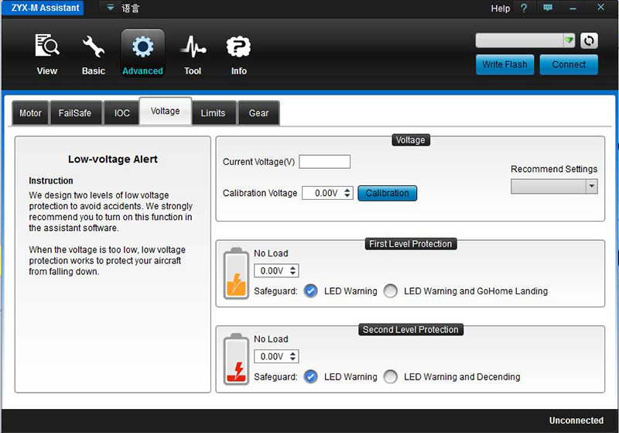Switch to the Limits tab
The height and width of the screenshot is (433, 619).
pos(214,113)
